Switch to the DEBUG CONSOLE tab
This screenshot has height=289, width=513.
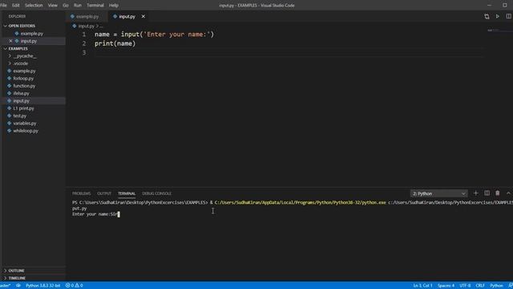click(157, 193)
